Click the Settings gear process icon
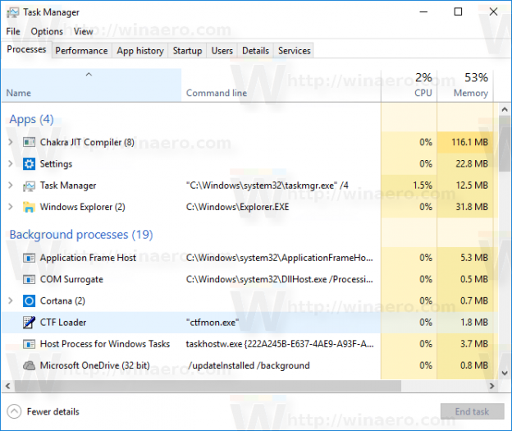 tap(29, 163)
